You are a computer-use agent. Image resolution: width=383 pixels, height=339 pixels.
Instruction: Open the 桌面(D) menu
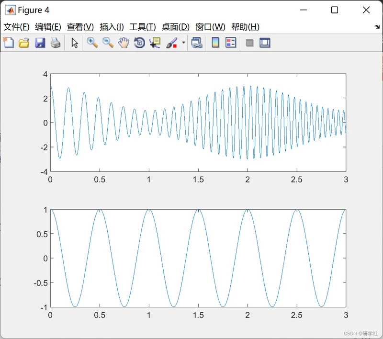pyautogui.click(x=176, y=27)
